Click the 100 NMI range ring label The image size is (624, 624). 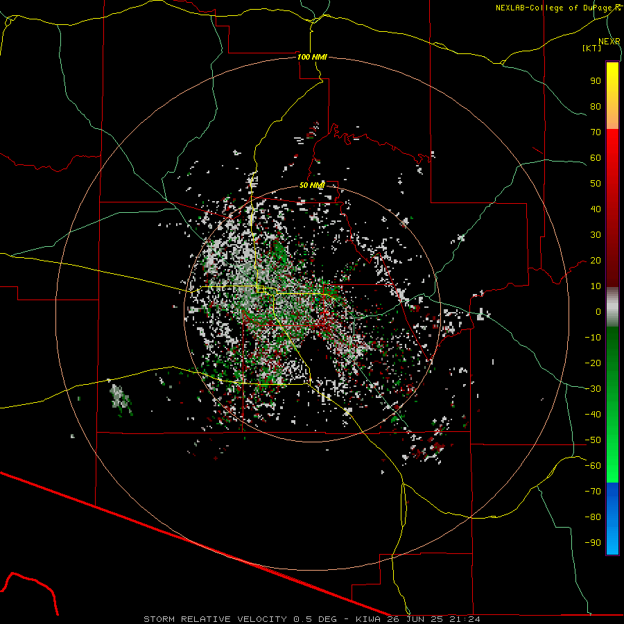tap(312, 57)
